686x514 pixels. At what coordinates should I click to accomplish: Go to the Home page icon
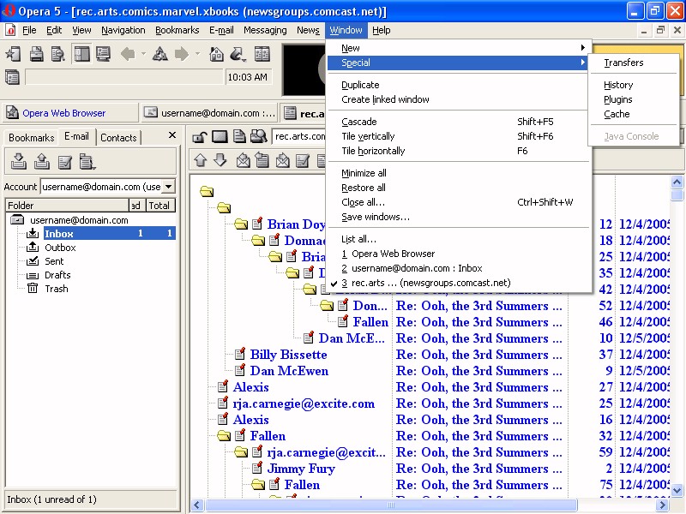pos(216,54)
